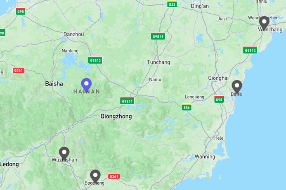Image resolution: width=286 pixels, height=190 pixels.
Task: Click the Qionghai city label
Action: point(218,78)
